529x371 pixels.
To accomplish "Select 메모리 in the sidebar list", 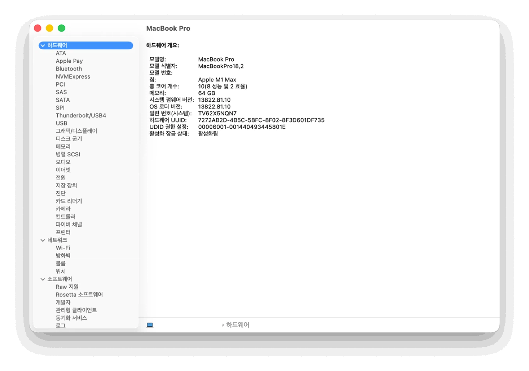I will tap(63, 146).
